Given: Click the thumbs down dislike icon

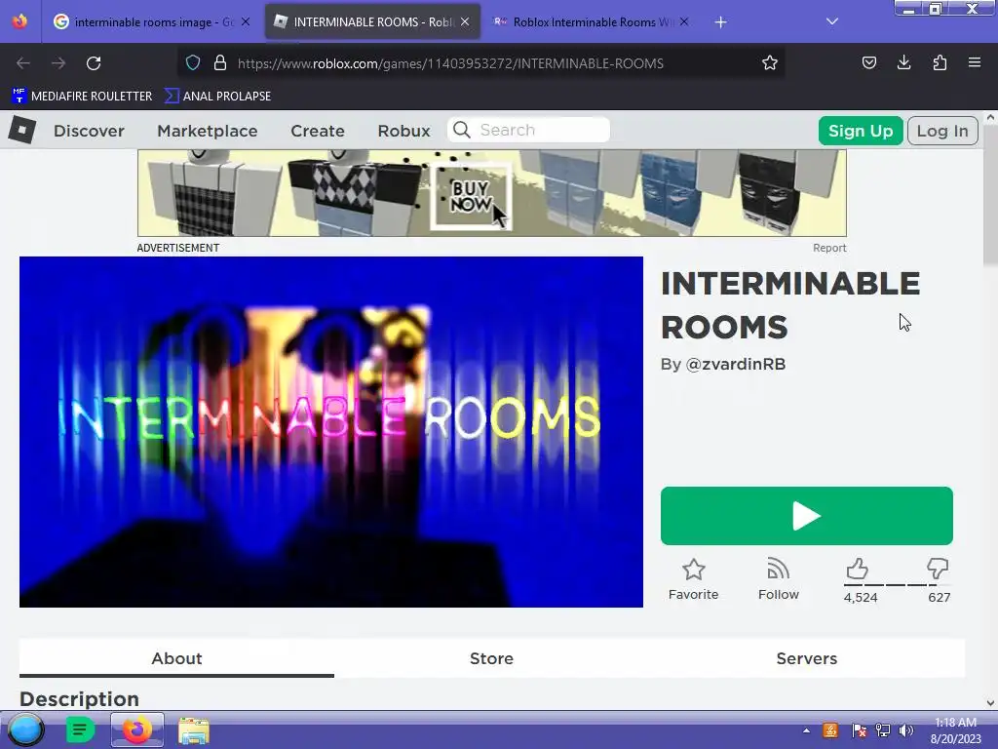Looking at the screenshot, I should click(938, 569).
